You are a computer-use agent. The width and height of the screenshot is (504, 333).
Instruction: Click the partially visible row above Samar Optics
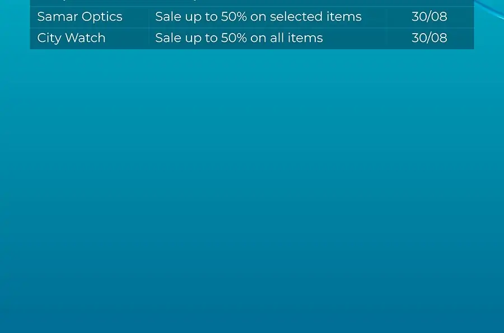point(252,3)
